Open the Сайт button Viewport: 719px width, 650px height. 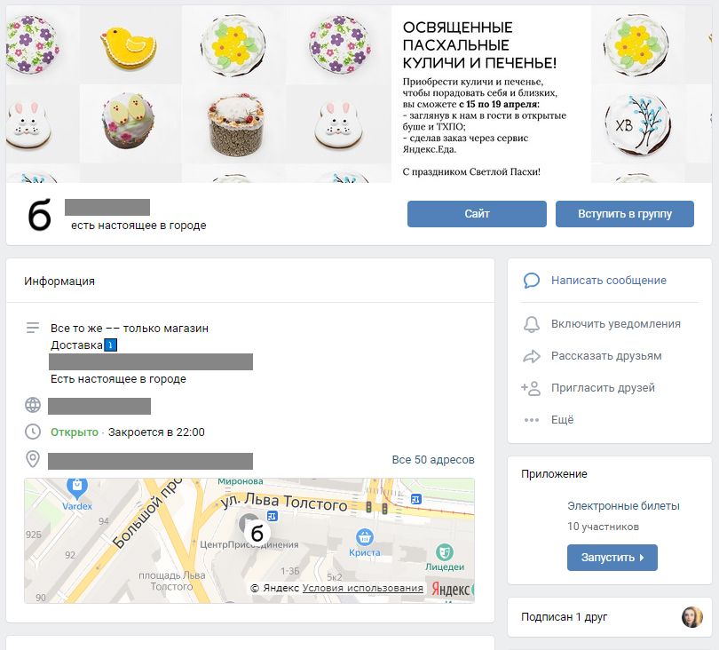[477, 214]
